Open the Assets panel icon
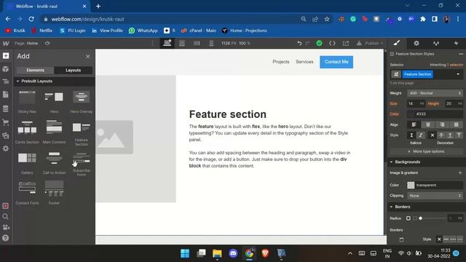The height and width of the screenshot is (262, 466). (x=6, y=135)
